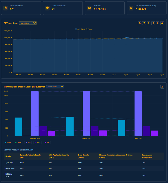Click the Active Customers stat card
This screenshot has width=168, height=183.
tap(63, 8)
